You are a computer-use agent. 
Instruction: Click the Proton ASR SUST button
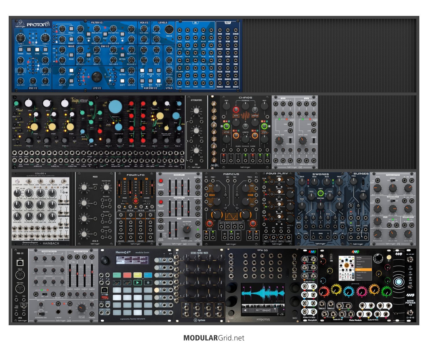point(159,70)
